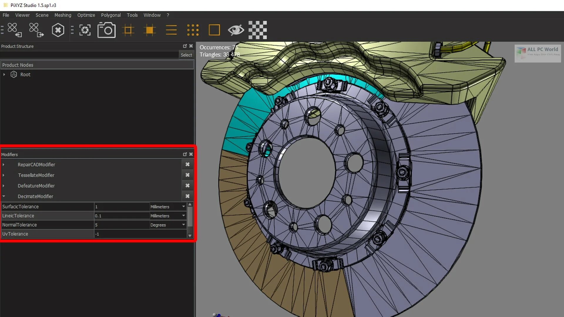Open the Meshing menu
This screenshot has height=317, width=564.
(63, 15)
